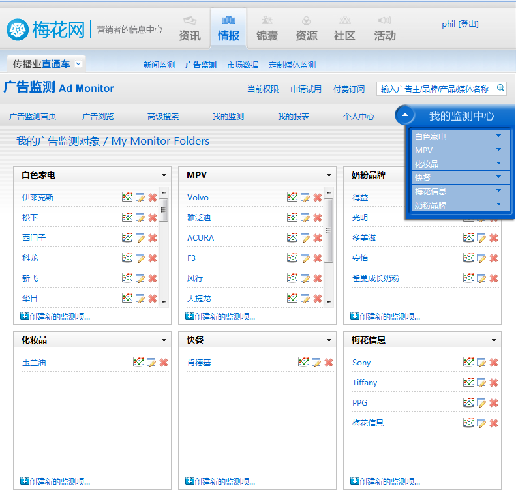
Task: View chart for 科龙
Action: [127, 258]
